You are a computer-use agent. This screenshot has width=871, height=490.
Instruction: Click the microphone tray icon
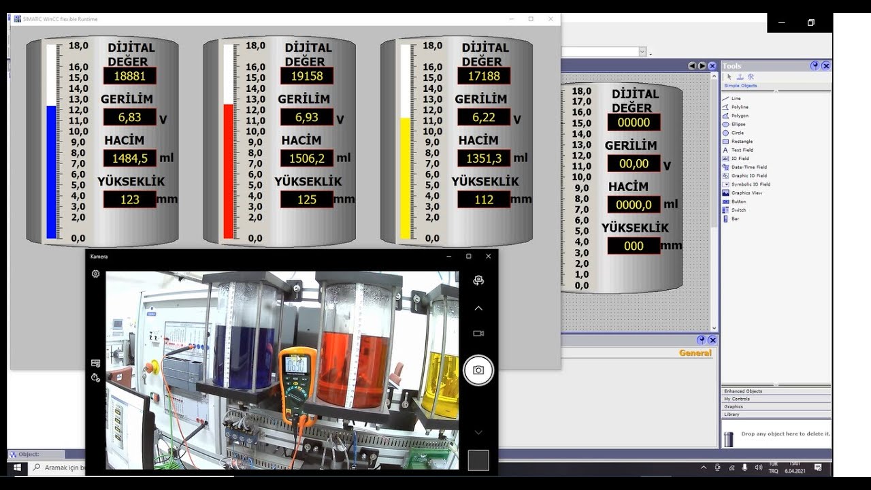(744, 468)
